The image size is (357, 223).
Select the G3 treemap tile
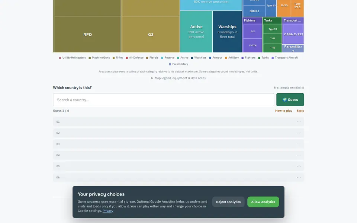coord(151,34)
